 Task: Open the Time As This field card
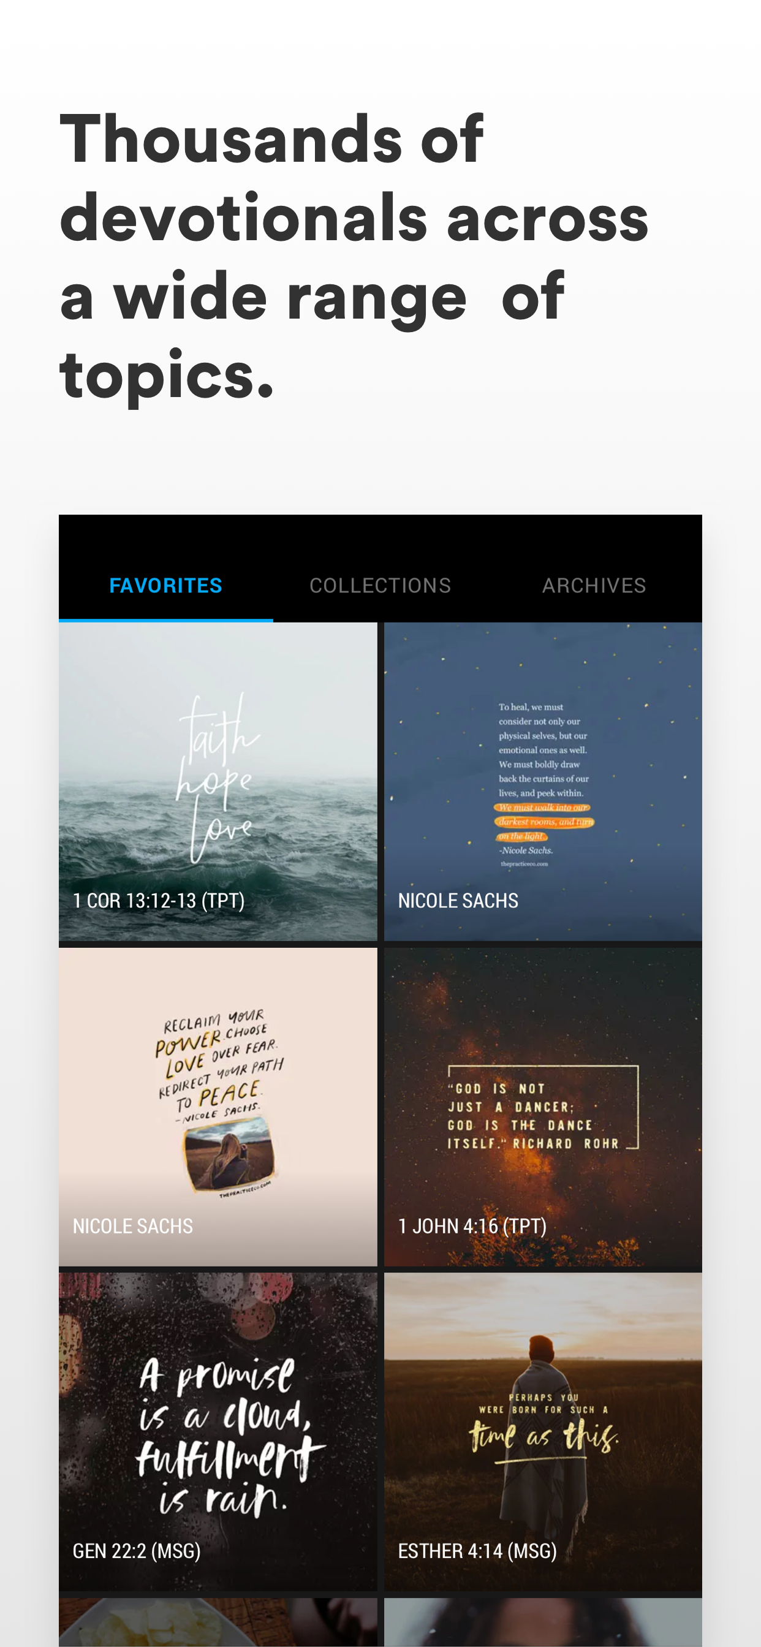click(543, 1431)
